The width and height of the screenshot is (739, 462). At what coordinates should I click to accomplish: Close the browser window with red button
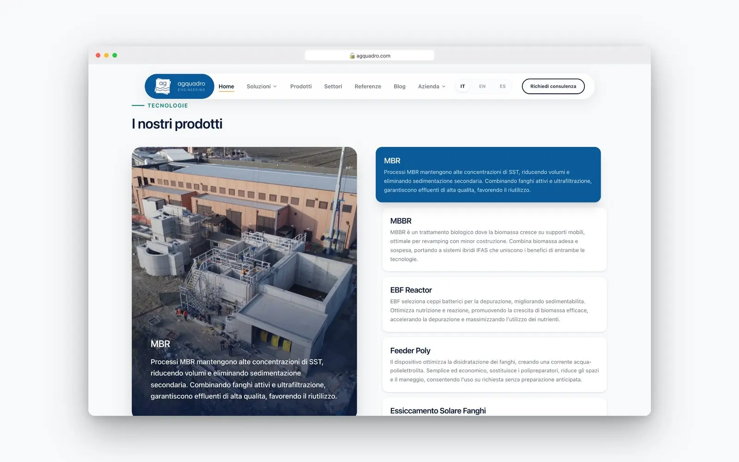pyautogui.click(x=98, y=55)
